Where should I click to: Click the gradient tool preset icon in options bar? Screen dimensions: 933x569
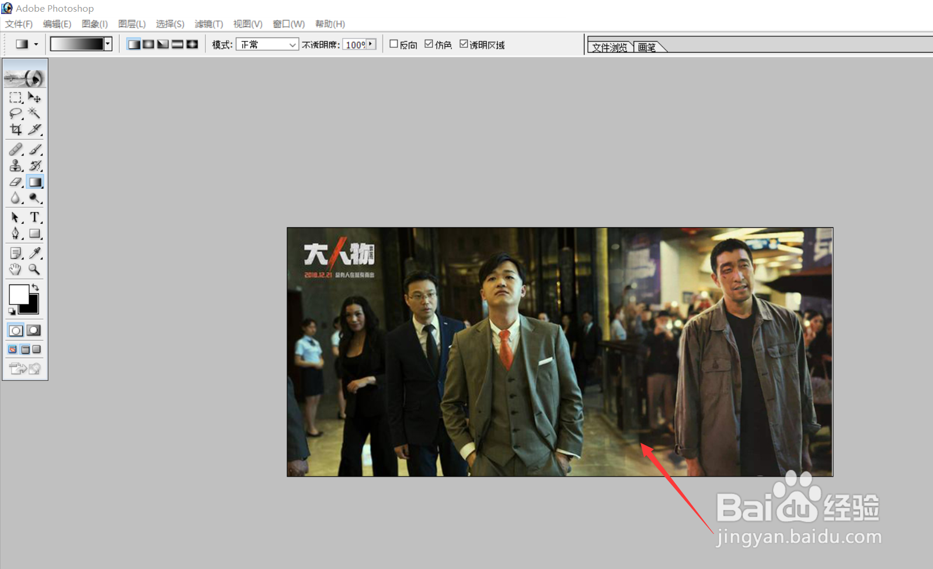(x=22, y=44)
